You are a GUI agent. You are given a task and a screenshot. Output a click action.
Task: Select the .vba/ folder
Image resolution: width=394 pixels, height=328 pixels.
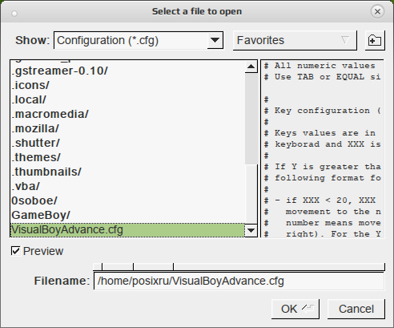[127, 186]
